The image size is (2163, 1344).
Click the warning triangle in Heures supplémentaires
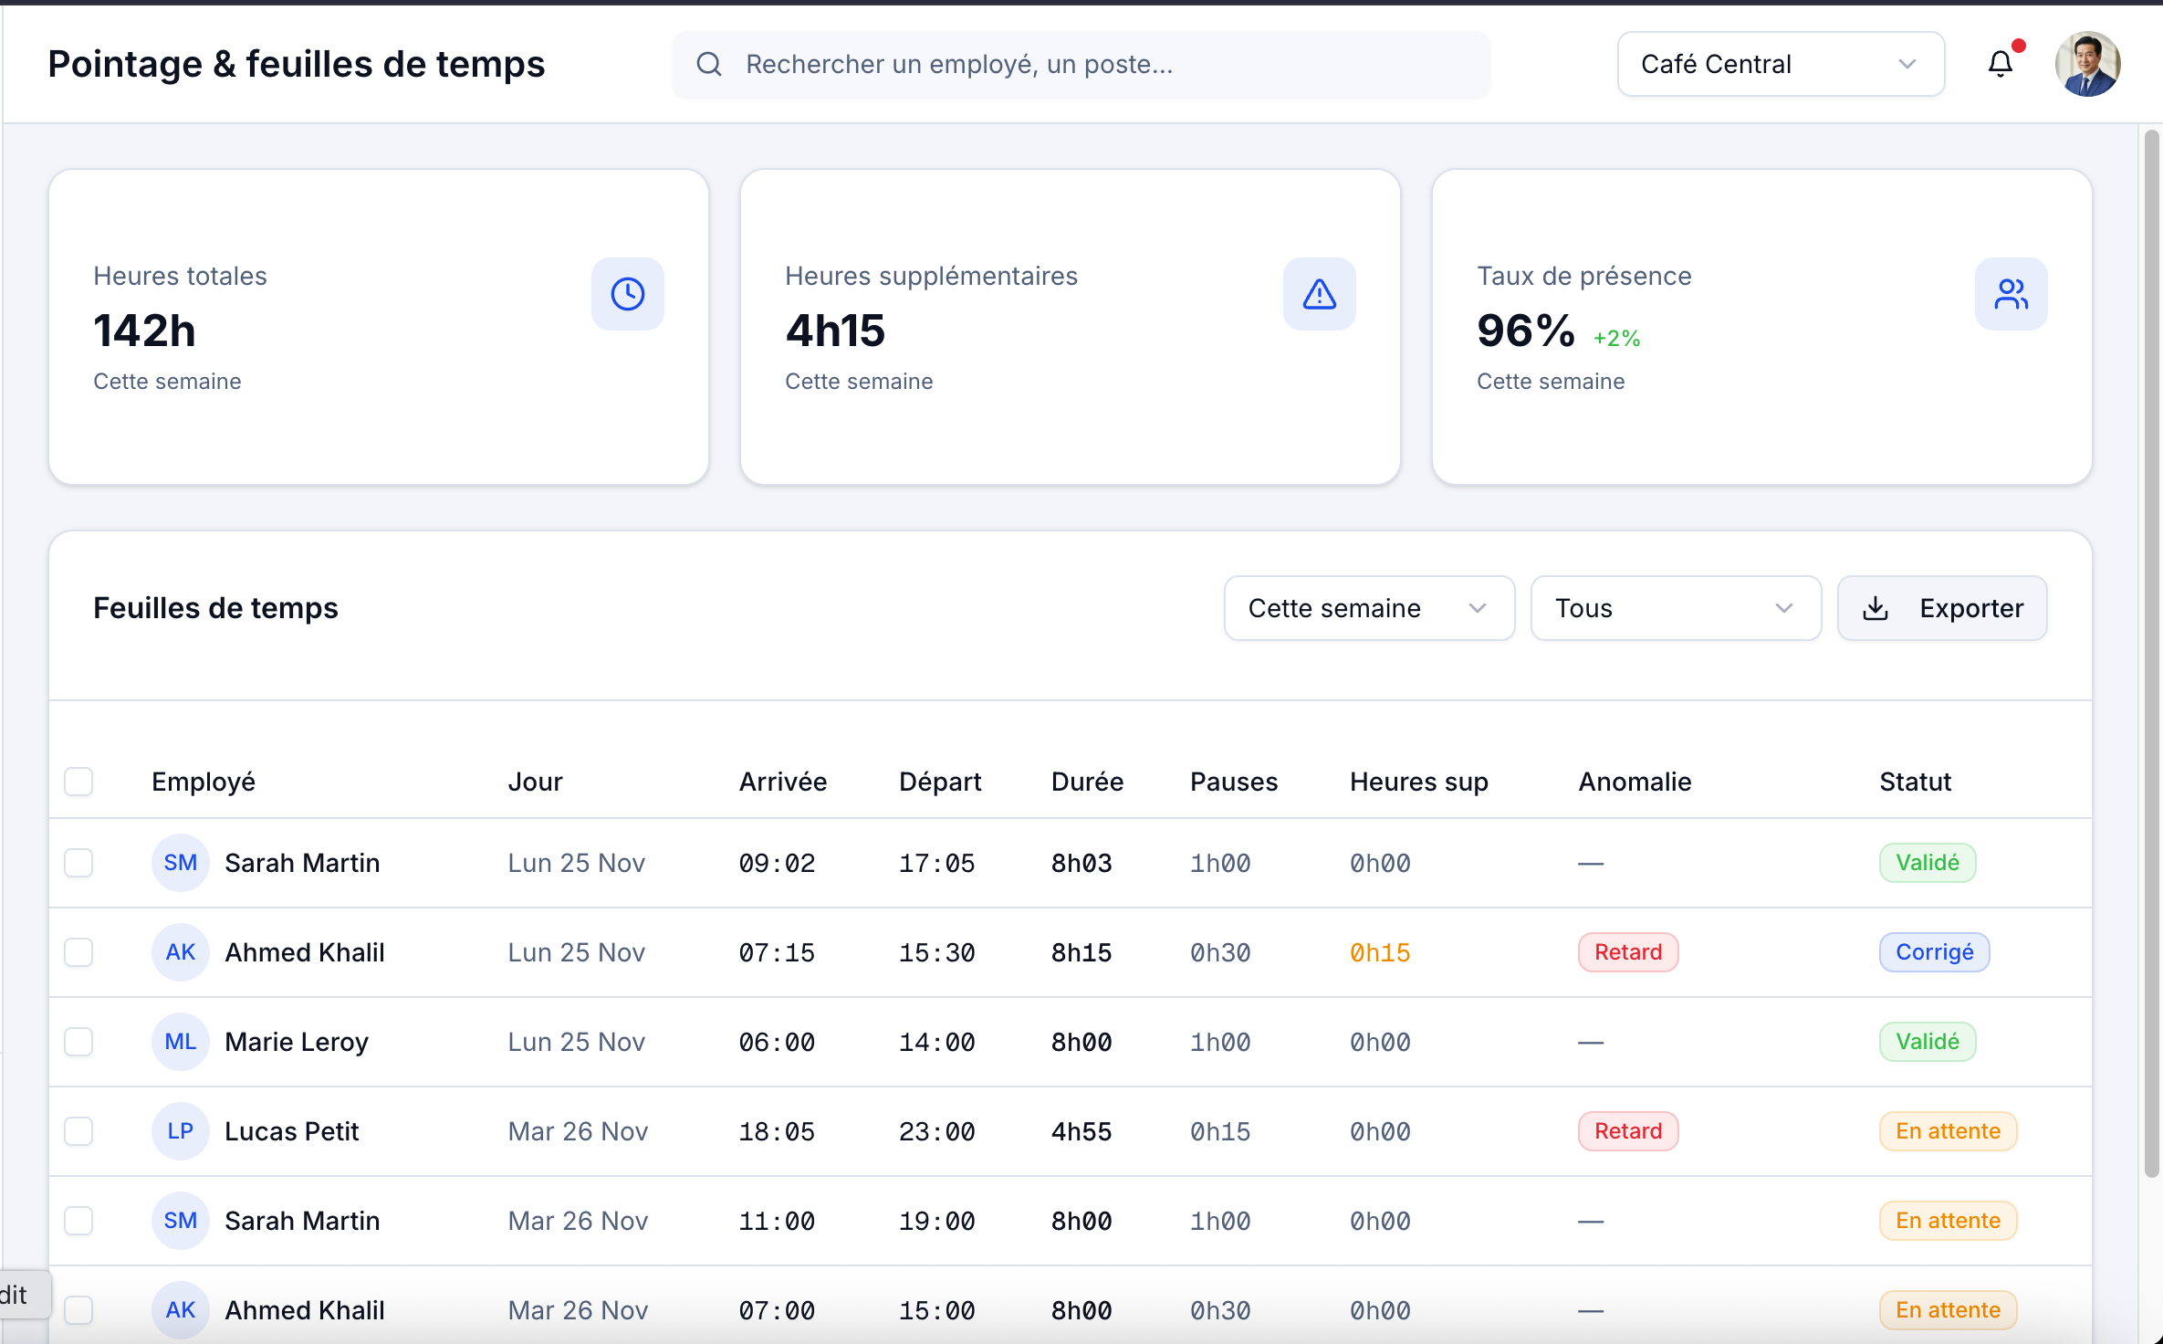(1319, 294)
